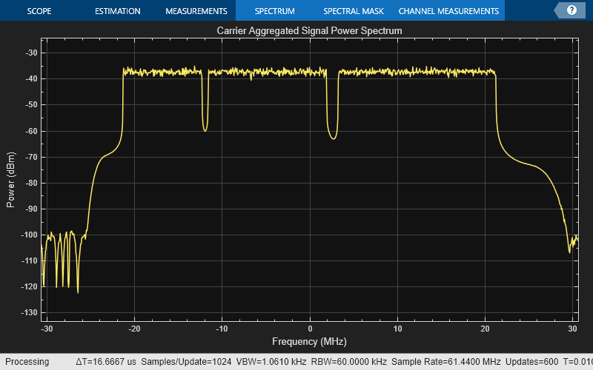Image resolution: width=593 pixels, height=370 pixels.
Task: Click the Processing status text
Action: coord(27,362)
